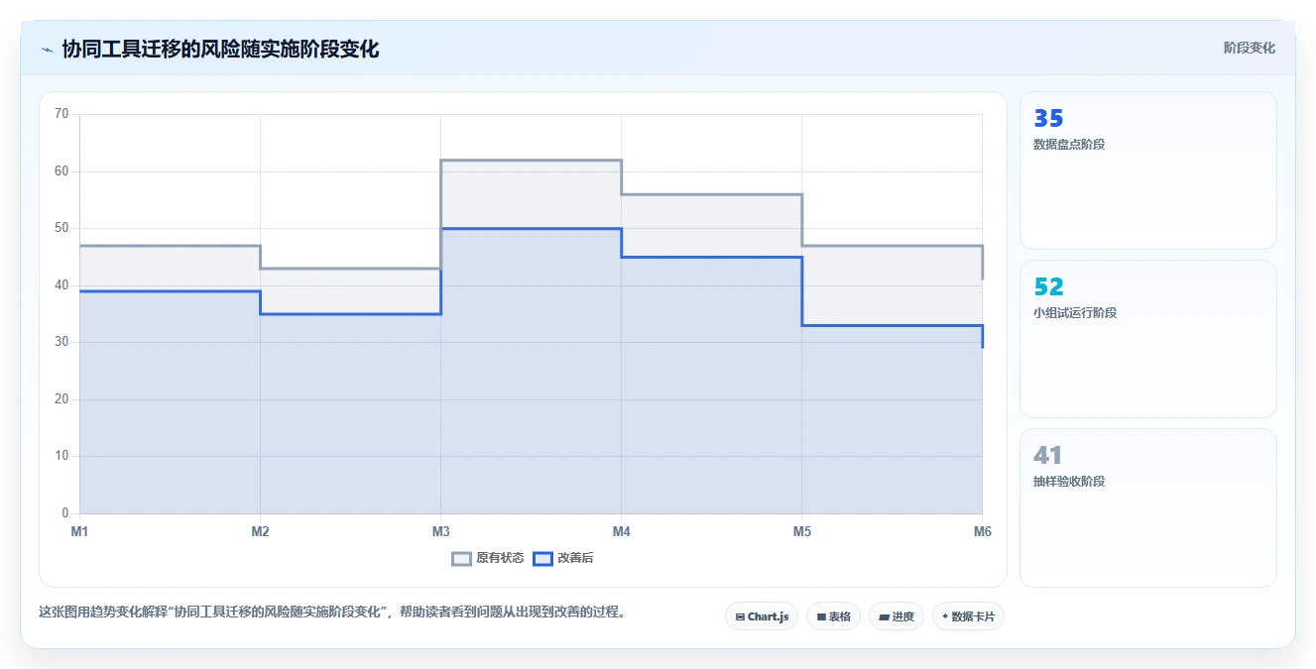This screenshot has width=1316, height=669.
Task: Click the table icon in 表格 tag
Action: point(821,616)
